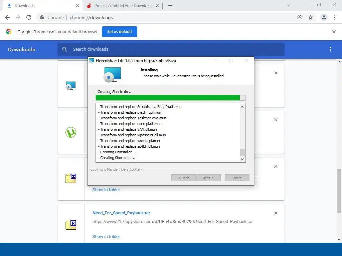
Task: Click the Downloads page title
Action: (22, 49)
